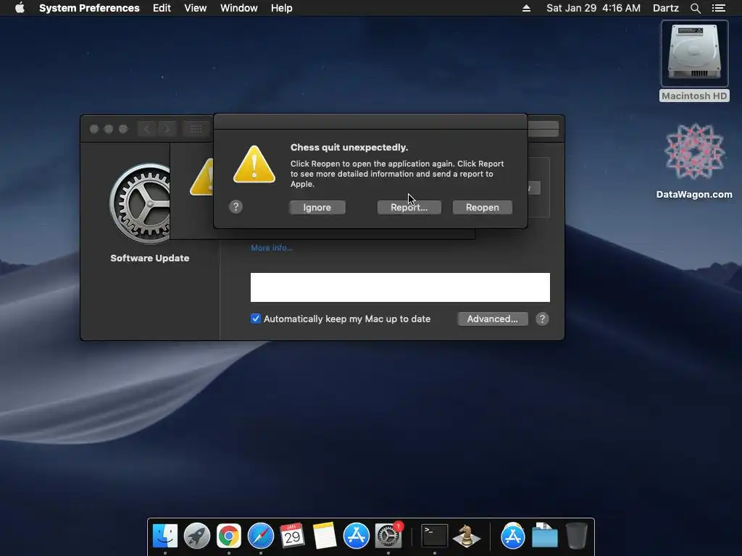The width and height of the screenshot is (742, 556).
Task: Click Reopen to relaunch Chess
Action: click(x=482, y=208)
